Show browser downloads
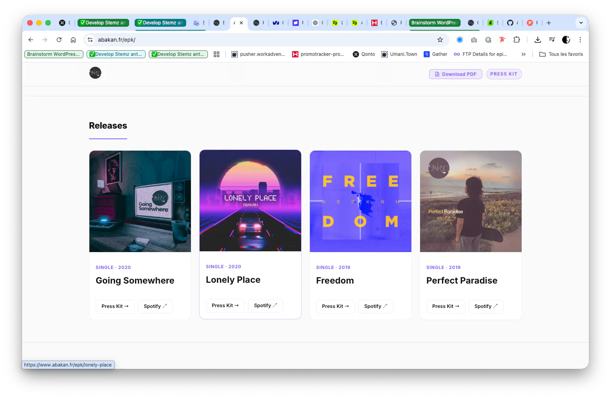611x398 pixels. [538, 40]
